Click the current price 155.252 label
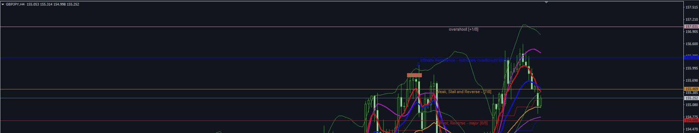 [x=691, y=98]
